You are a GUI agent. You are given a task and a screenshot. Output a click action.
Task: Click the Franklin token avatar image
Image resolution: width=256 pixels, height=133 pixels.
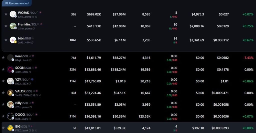click(13, 26)
